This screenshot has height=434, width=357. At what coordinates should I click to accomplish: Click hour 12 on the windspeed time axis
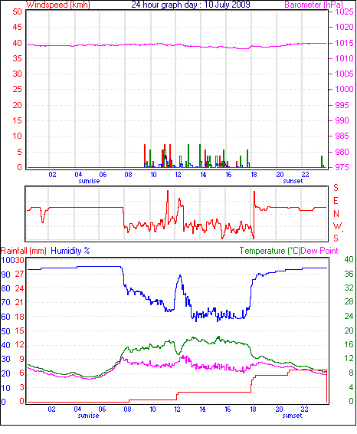[178, 175]
